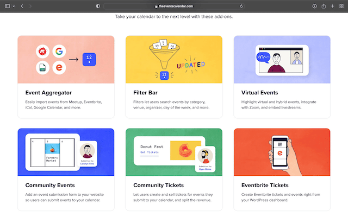Click the Eventbrite logo in Event Aggregator
Image resolution: width=348 pixels, height=217 pixels.
58,68
